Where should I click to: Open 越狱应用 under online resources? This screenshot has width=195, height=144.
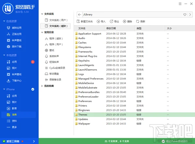point(14,28)
